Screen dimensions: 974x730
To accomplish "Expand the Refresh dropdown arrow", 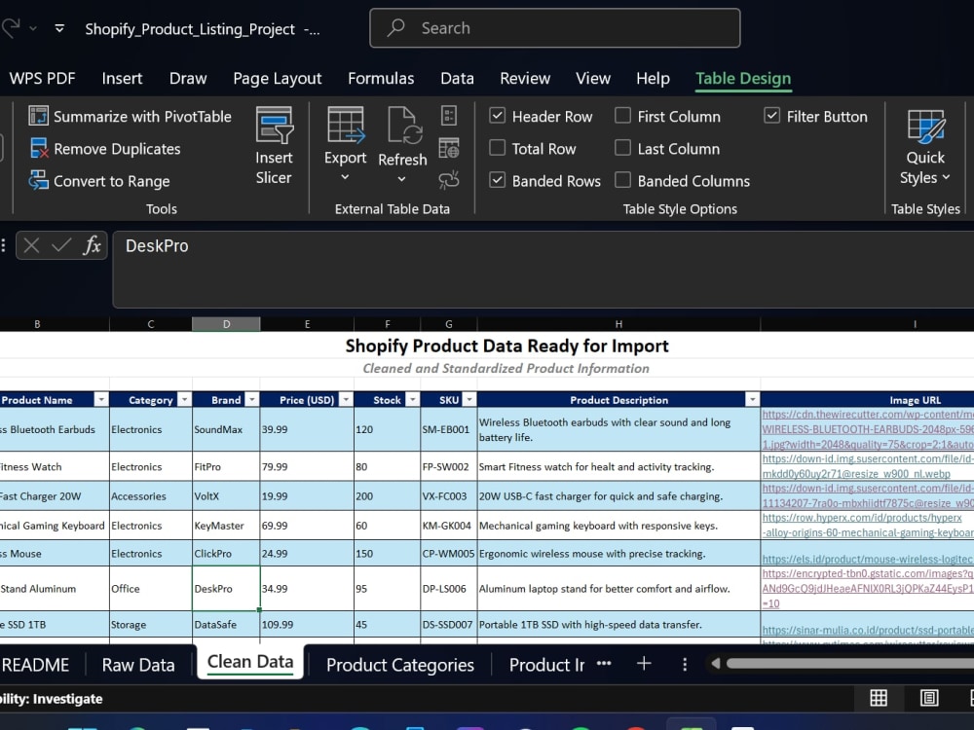I will tap(402, 179).
